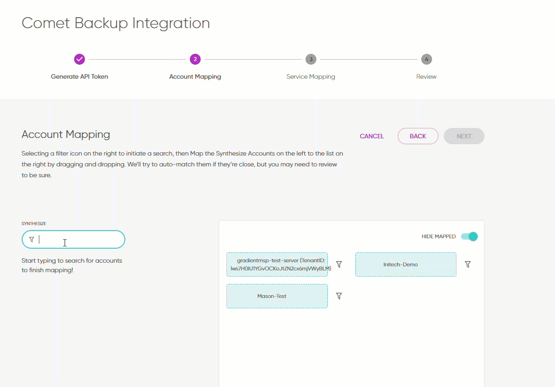Click the step 4 circle indicator
555x387 pixels.
pos(427,59)
